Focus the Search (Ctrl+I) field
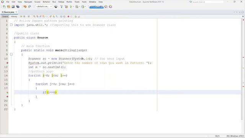Screen dimensions: 245x138 pyautogui.click(x=208, y=2)
